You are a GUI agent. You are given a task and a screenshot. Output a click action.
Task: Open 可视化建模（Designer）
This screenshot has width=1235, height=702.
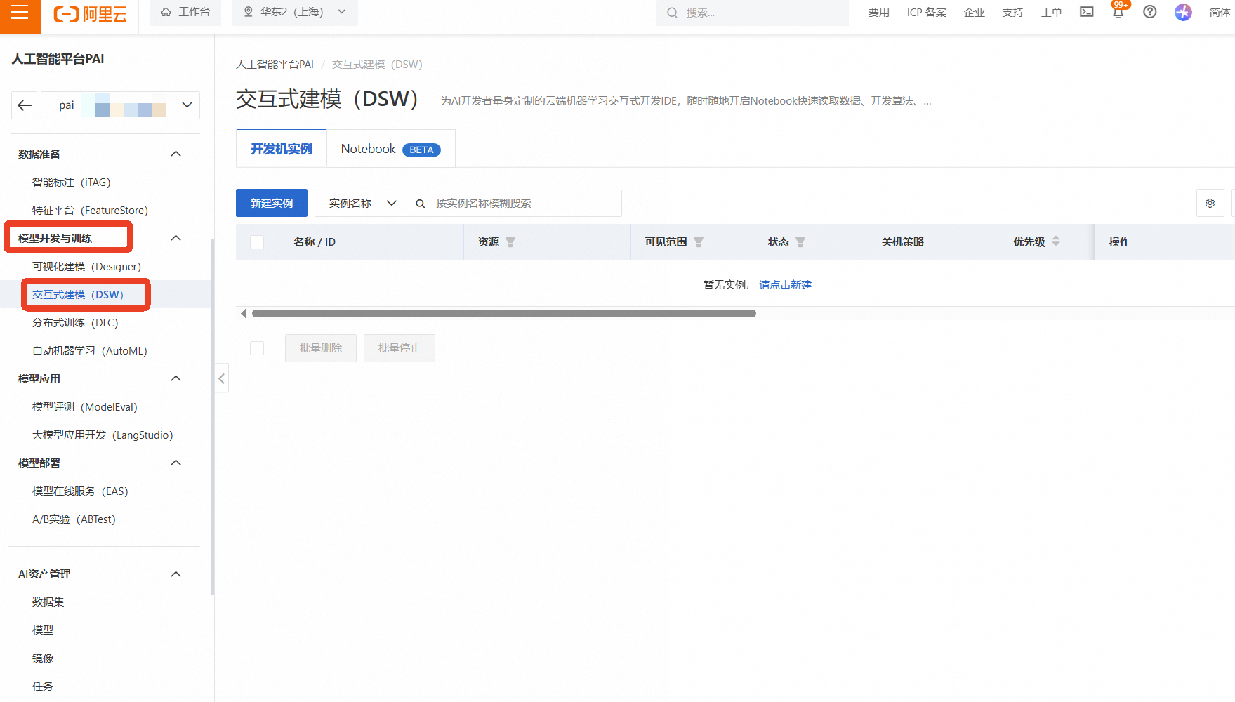click(87, 267)
